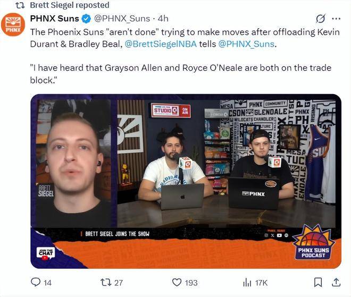The width and height of the screenshot is (351, 297).
Task: Bookmark this post
Action: [318, 283]
